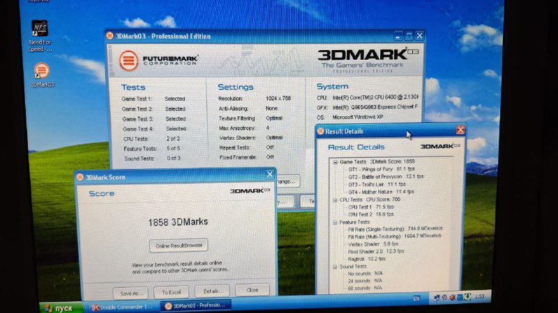
Task: Close the 3DMark Score window with X
Action: (269, 175)
